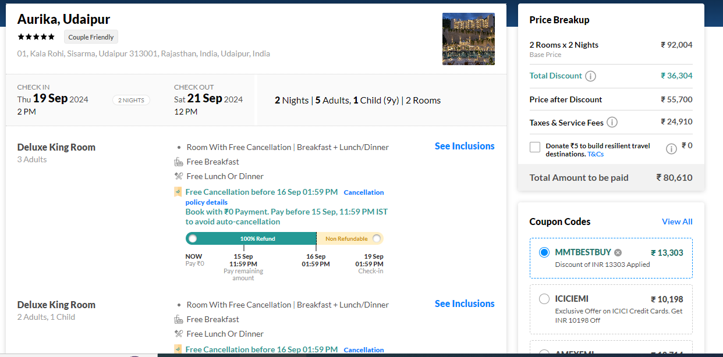This screenshot has height=357, width=723.
Task: Click the Free Lunch Or Dinner icon for 3 Adults room
Action: pyautogui.click(x=179, y=176)
